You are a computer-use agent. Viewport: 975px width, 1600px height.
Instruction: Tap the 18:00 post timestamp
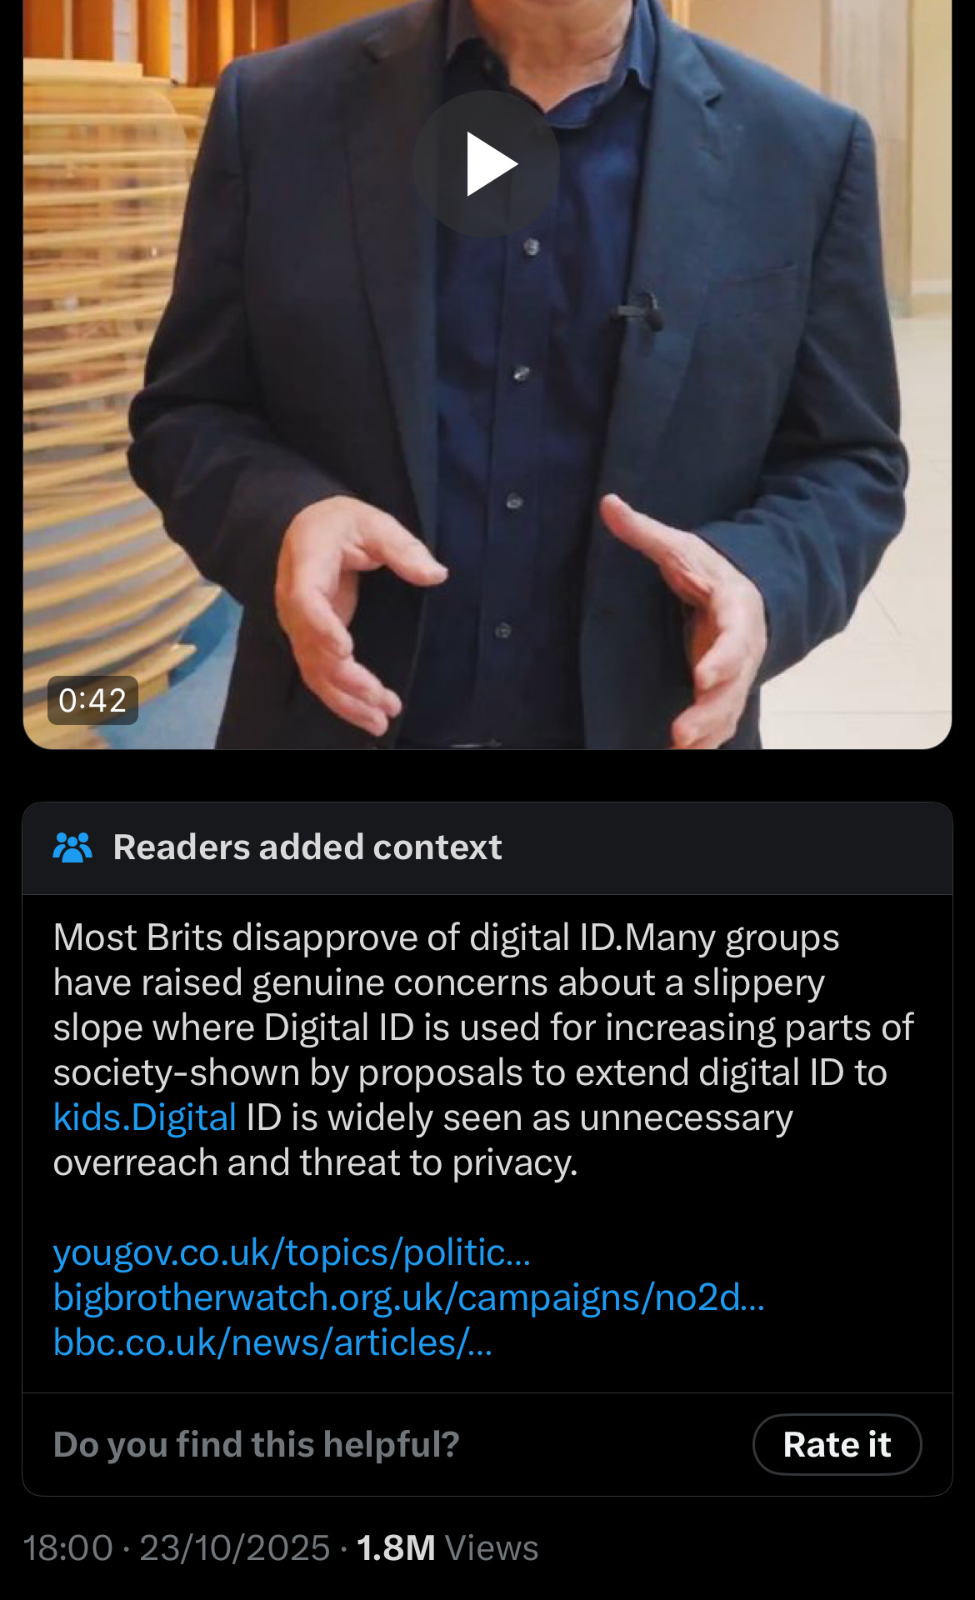[67, 1547]
